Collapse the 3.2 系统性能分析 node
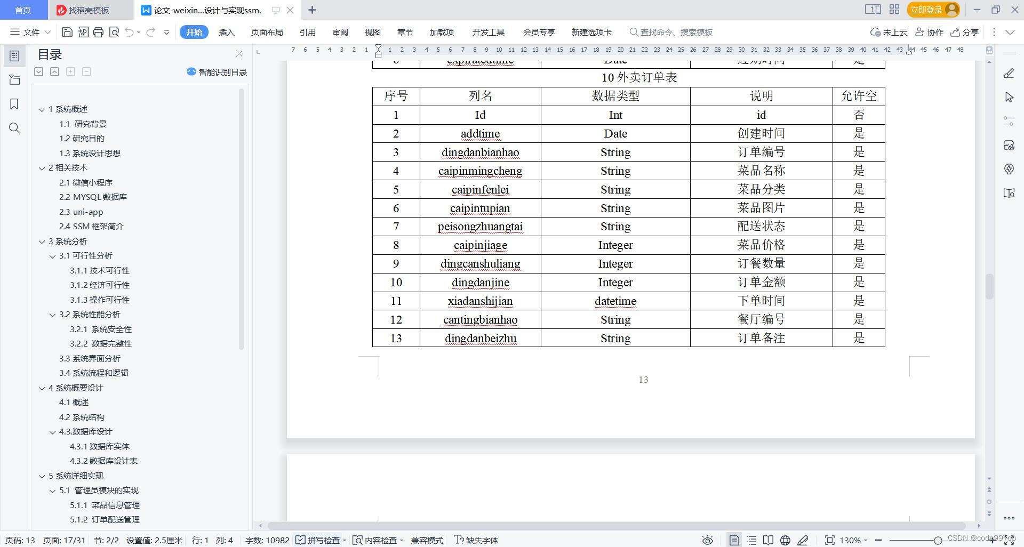Viewport: 1024px width, 547px height. click(x=52, y=315)
